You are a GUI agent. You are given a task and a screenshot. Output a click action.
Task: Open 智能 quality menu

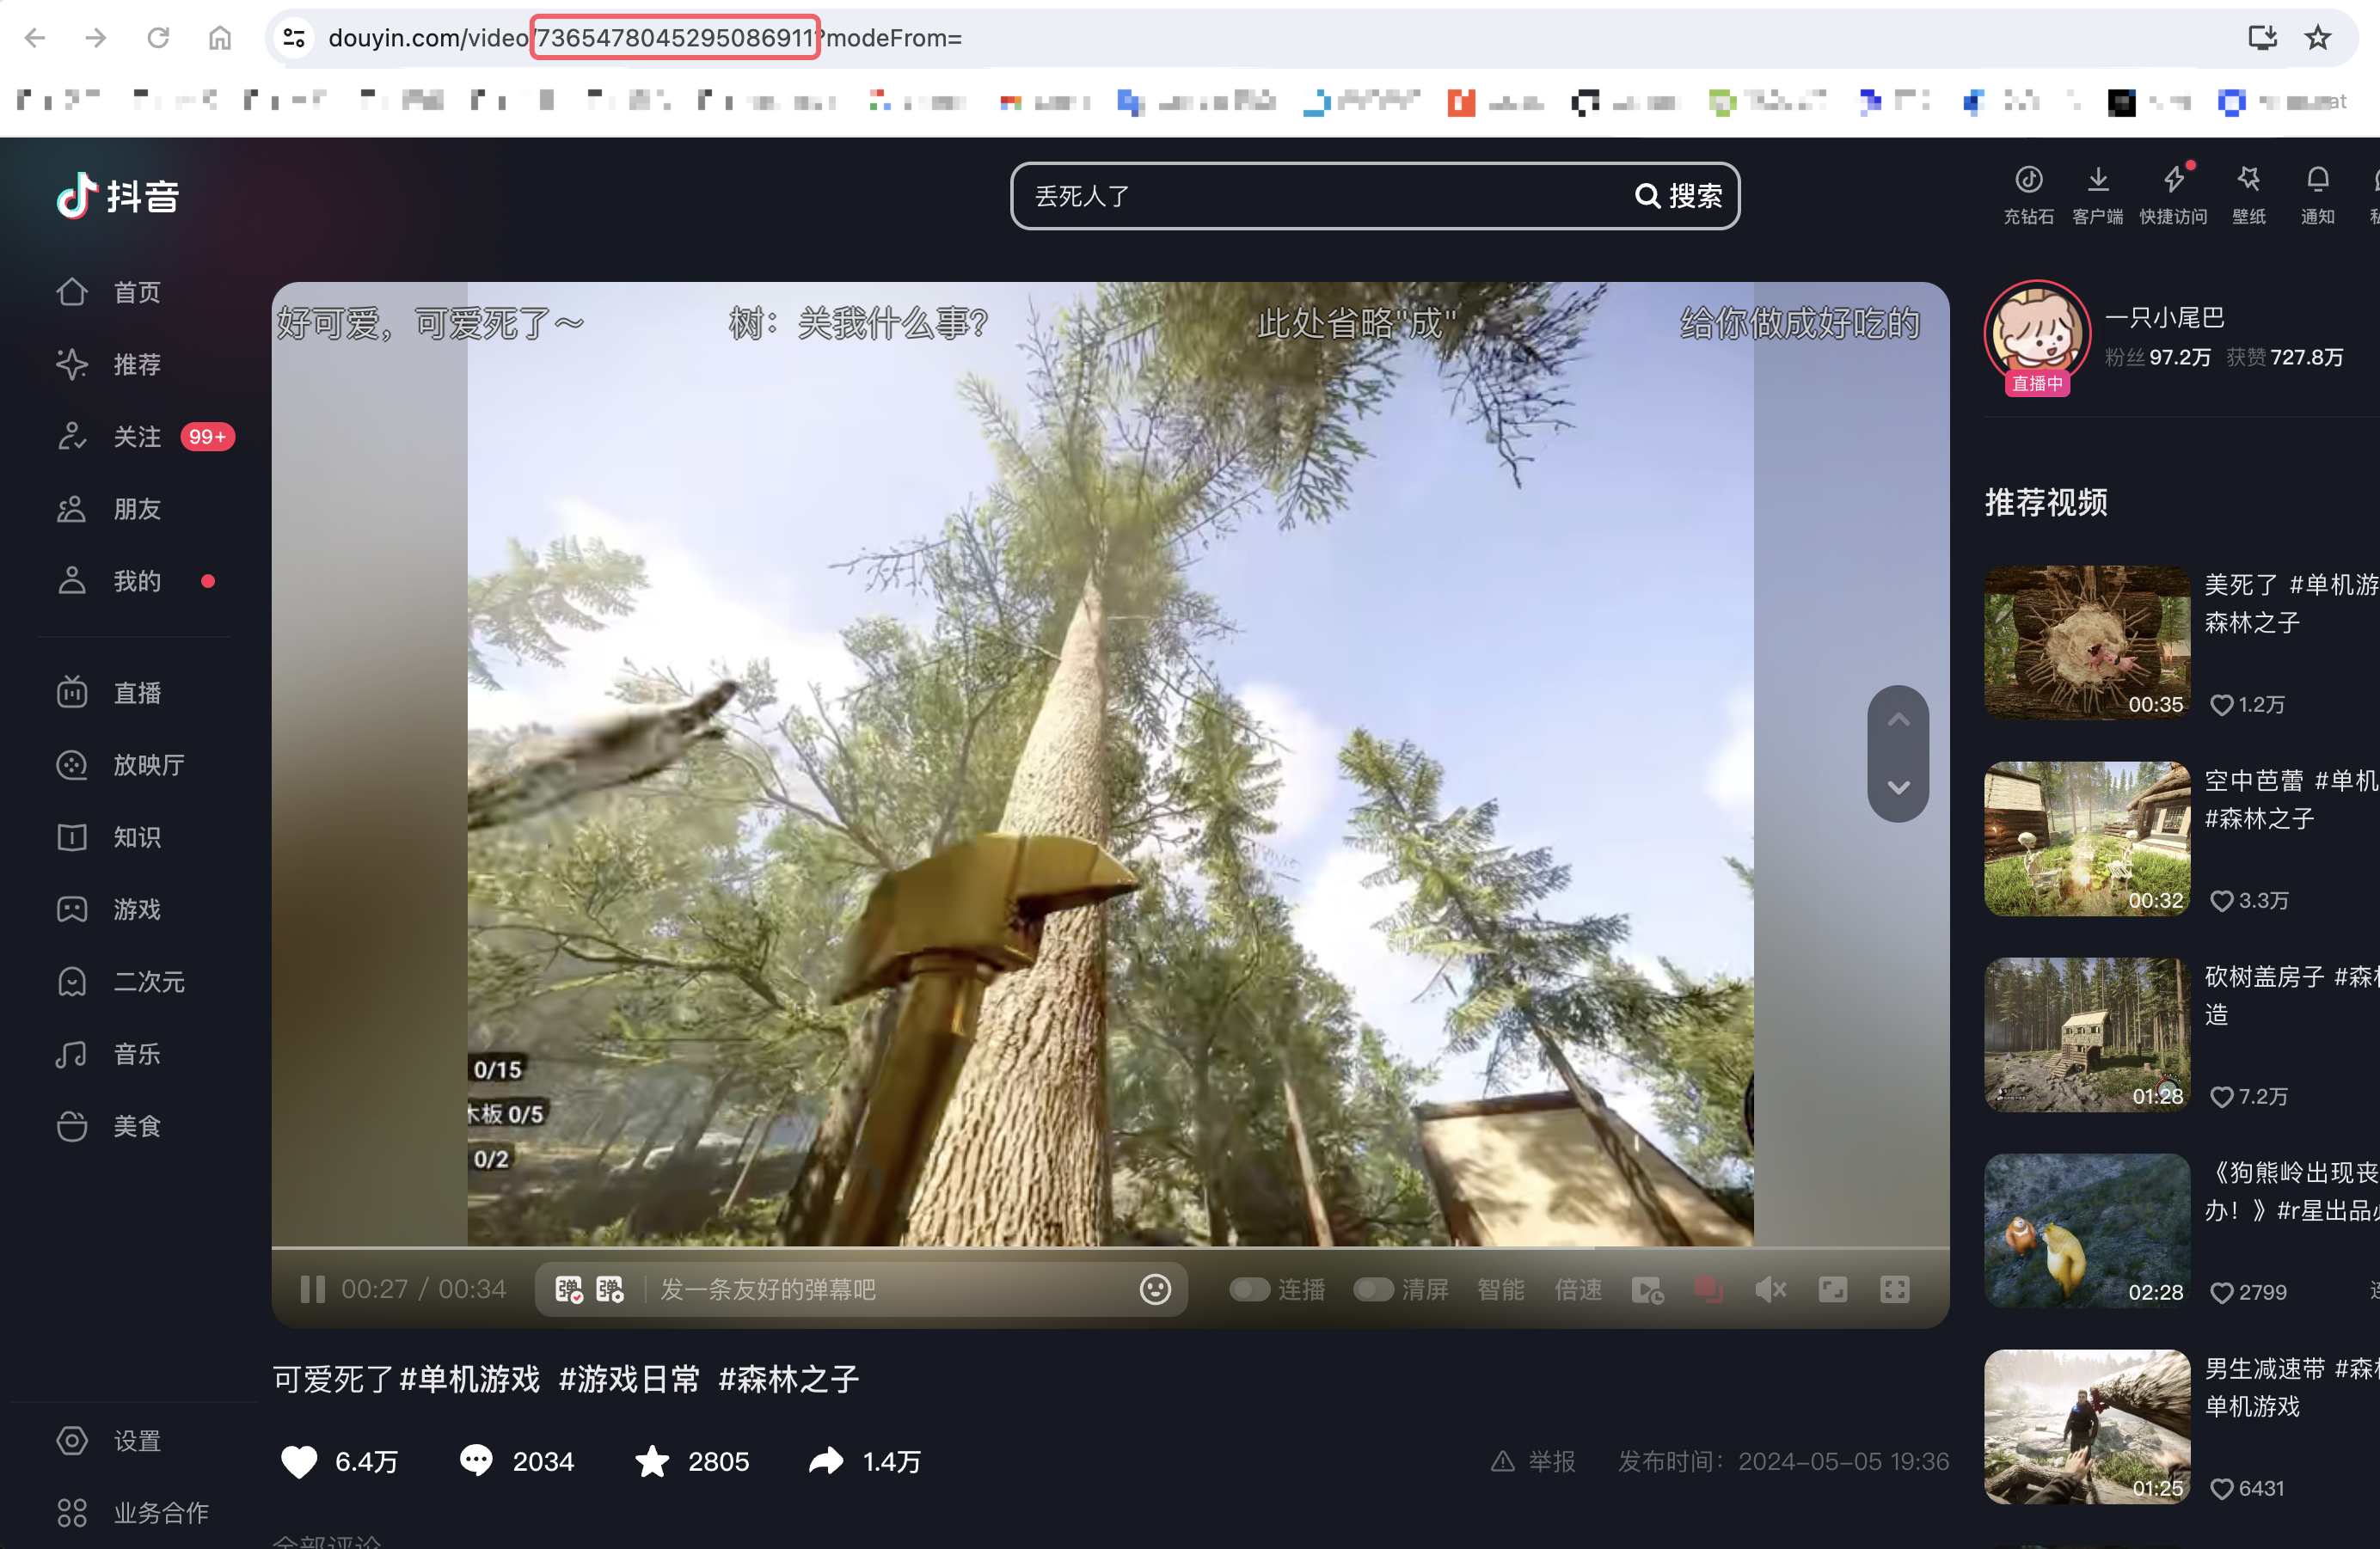tap(1500, 1289)
